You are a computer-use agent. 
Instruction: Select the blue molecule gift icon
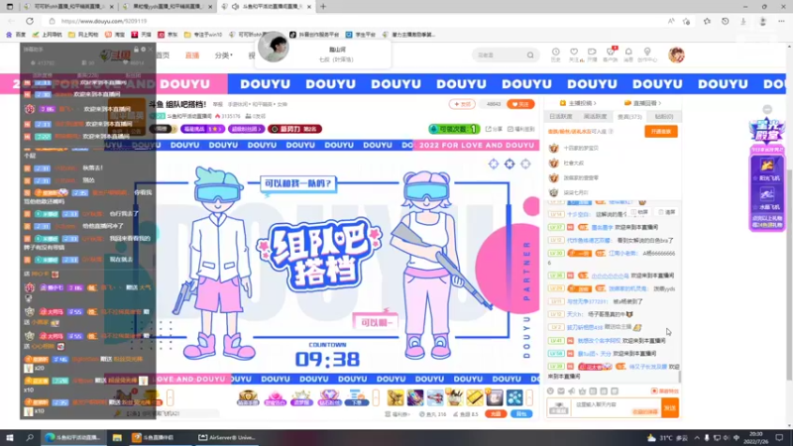(x=514, y=397)
